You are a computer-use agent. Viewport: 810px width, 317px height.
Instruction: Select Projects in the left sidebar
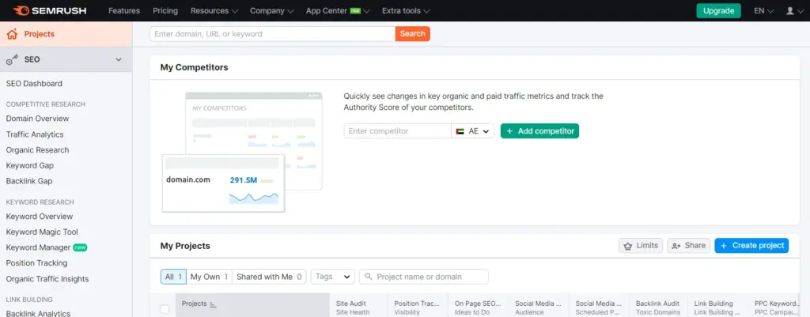click(66, 34)
